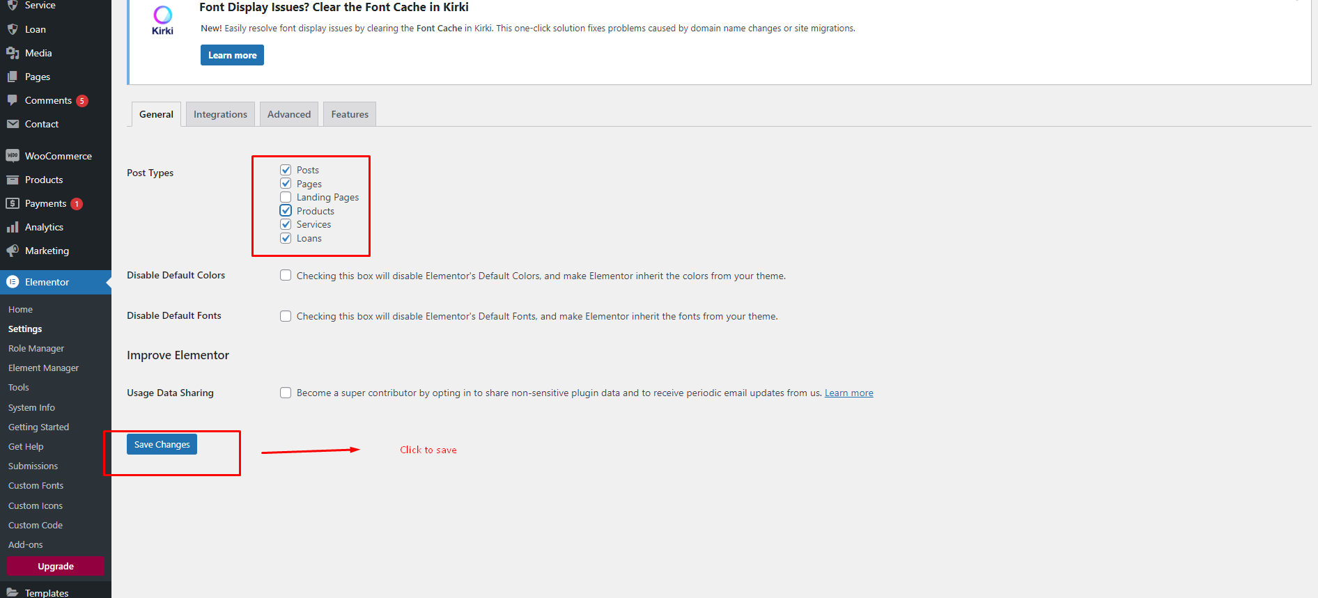The width and height of the screenshot is (1318, 598).
Task: Follow Usage Data Sharing Learn more link
Action: pos(848,393)
